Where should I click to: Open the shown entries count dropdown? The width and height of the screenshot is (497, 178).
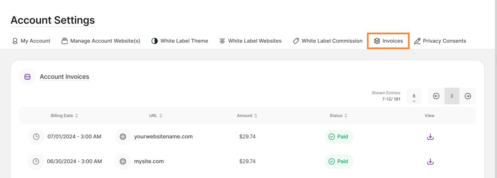pyautogui.click(x=414, y=96)
